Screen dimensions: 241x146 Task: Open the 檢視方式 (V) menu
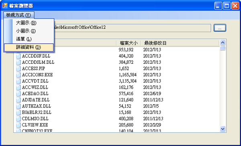[x=18, y=15]
